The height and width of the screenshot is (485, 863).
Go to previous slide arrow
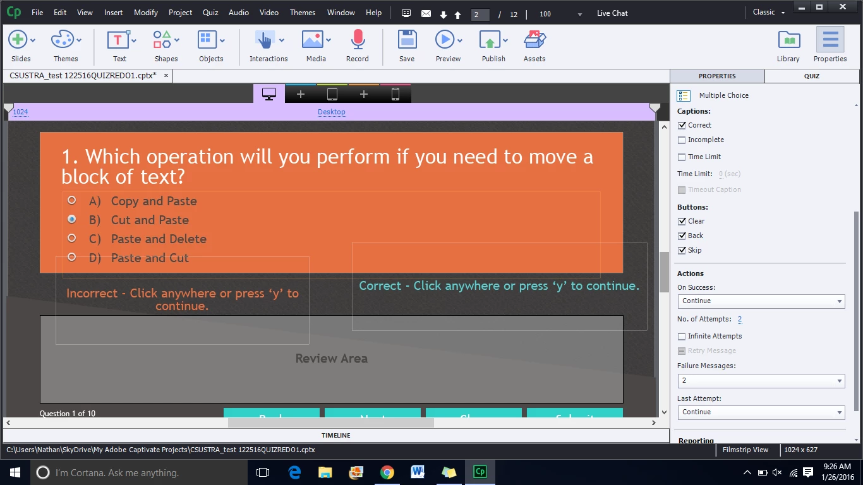coord(458,15)
